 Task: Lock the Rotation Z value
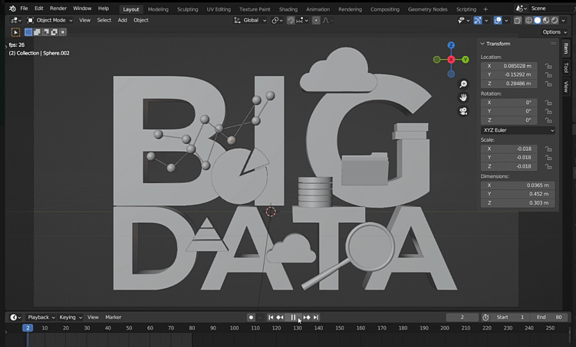click(x=548, y=120)
